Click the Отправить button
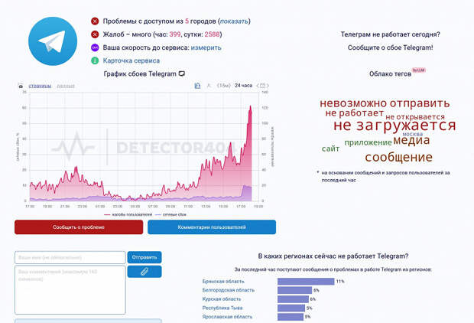The height and width of the screenshot is (323, 474). pos(144,257)
